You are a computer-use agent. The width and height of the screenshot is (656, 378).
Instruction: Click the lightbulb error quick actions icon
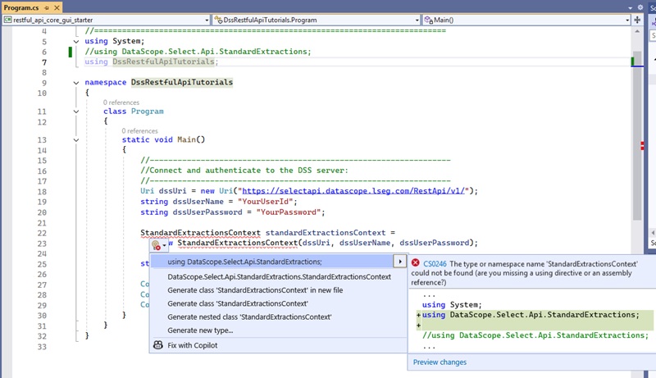coord(157,244)
